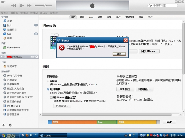The width and height of the screenshot is (185, 138).
Task: Adjust the volume slider knob
Action: (45, 5)
